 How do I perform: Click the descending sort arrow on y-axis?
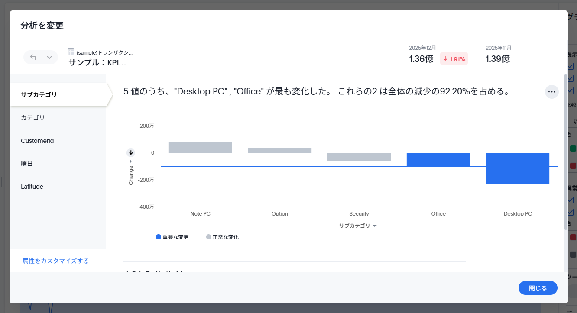click(131, 152)
